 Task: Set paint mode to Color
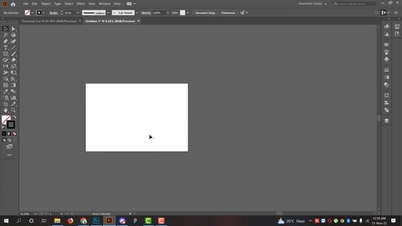point(4,134)
